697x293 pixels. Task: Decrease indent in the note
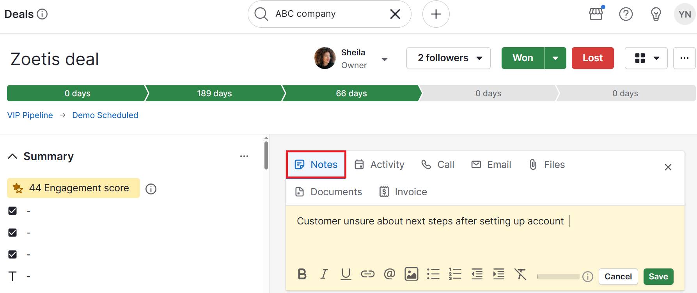[477, 274]
